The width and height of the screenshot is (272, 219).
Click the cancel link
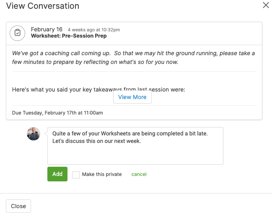coord(139,174)
